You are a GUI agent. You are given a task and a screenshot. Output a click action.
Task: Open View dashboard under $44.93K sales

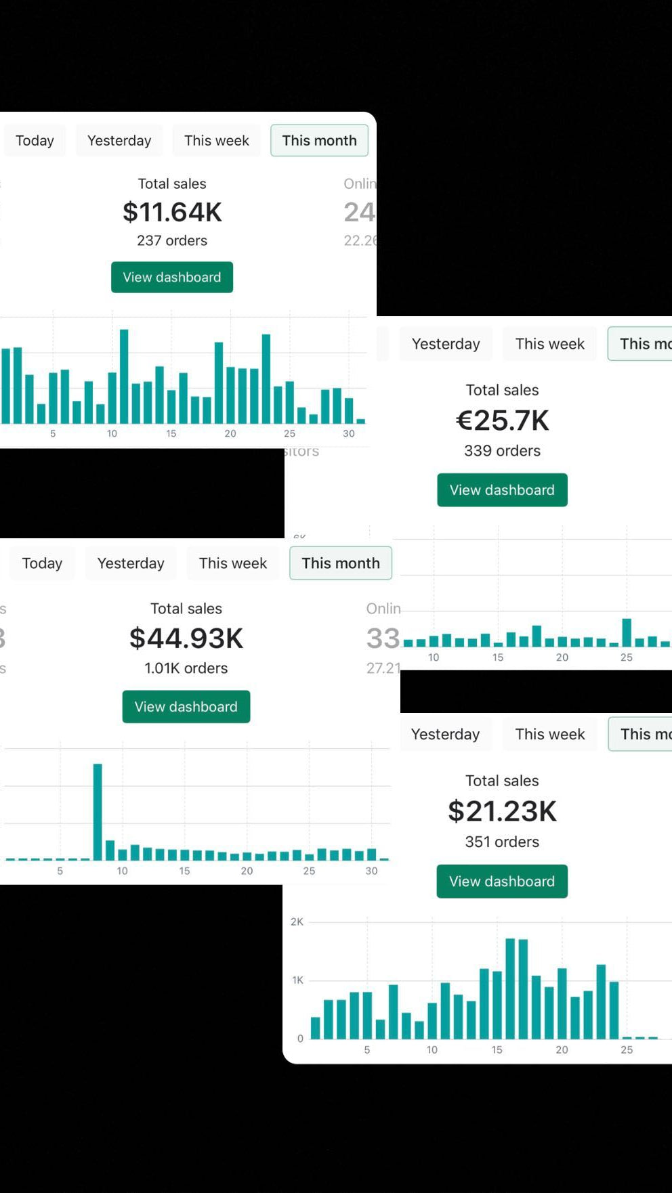click(x=186, y=707)
